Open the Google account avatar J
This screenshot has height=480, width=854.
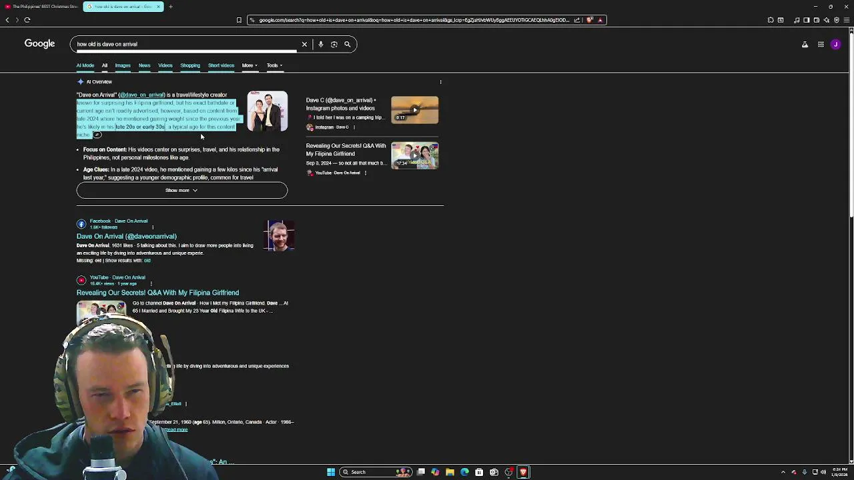836,45
